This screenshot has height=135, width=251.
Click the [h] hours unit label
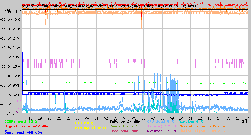(x=244, y=121)
